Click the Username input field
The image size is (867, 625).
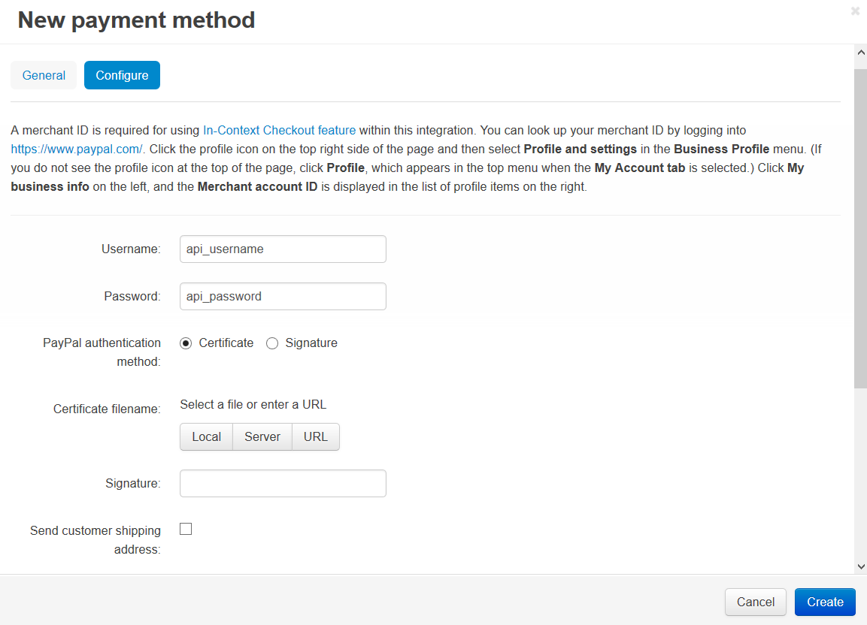point(283,249)
